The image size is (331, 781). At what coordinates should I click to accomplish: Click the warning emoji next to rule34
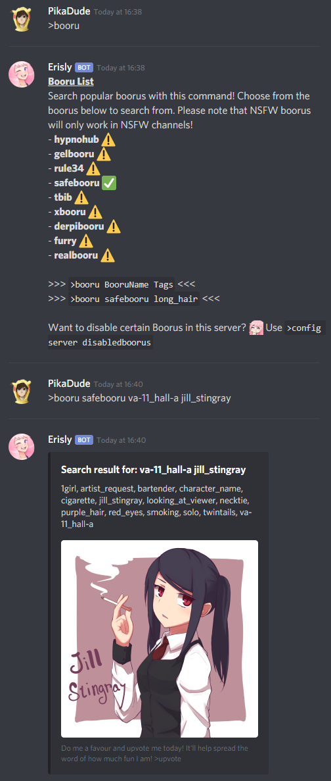coord(93,168)
